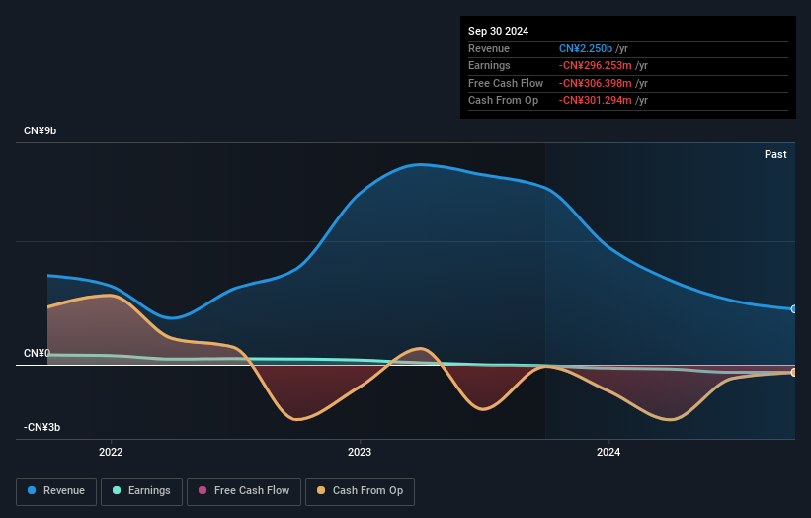Viewport: 811px width, 518px height.
Task: Select the Revenue end-point marker on the chart
Action: coord(794,309)
